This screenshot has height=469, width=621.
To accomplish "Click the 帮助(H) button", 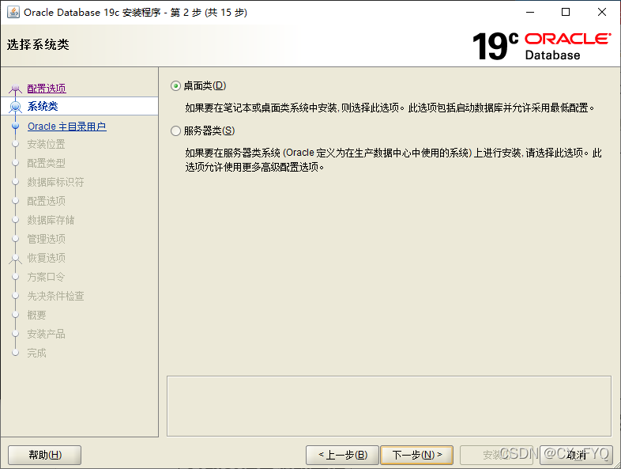I will point(45,455).
